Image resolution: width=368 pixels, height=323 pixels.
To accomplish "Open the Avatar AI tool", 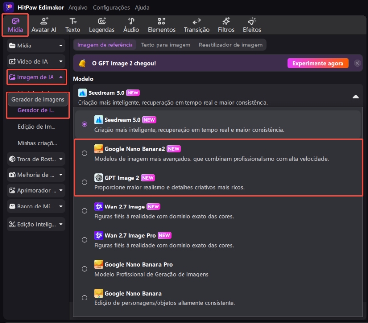I will coord(44,25).
